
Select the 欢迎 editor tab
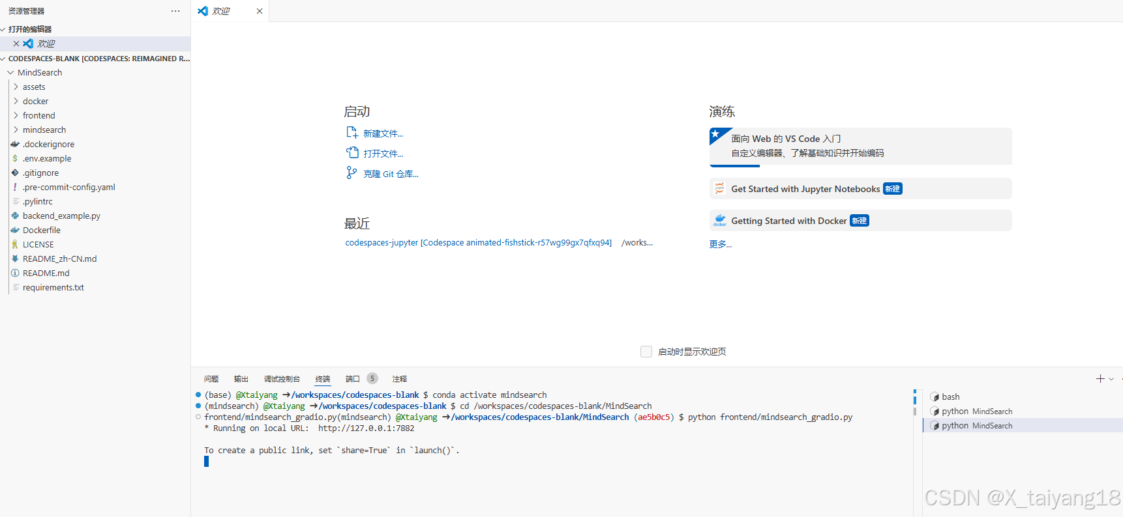click(x=230, y=11)
